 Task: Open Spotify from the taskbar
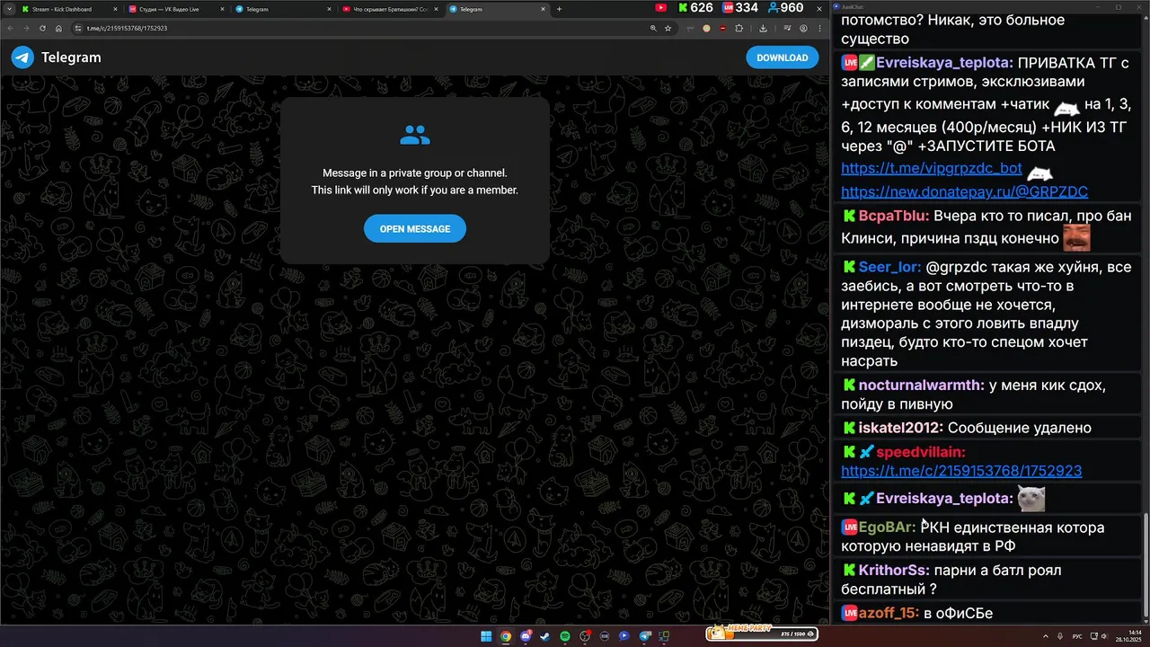tap(565, 636)
